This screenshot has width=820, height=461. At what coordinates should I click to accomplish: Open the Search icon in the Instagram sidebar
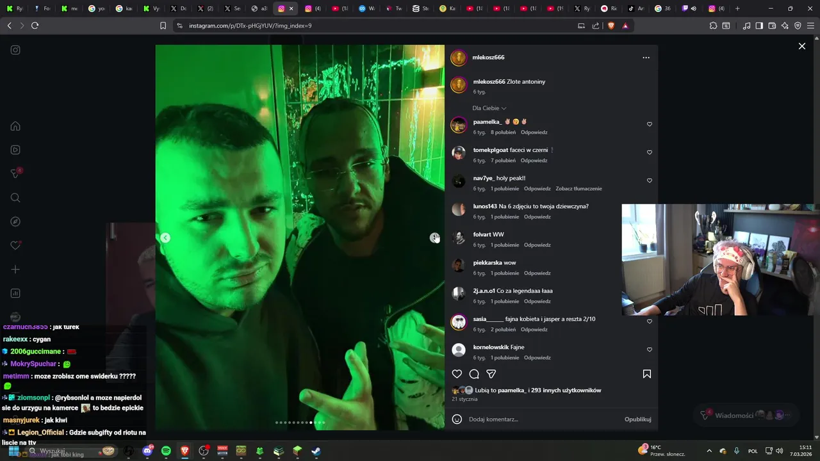pyautogui.click(x=15, y=198)
